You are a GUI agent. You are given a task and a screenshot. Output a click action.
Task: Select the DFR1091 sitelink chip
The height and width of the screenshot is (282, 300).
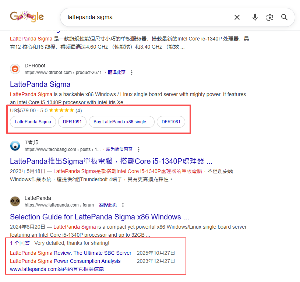(x=72, y=121)
